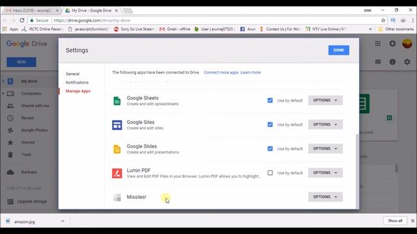This screenshot has width=417, height=234.
Task: Open Gmail - offline bookmark
Action: coord(175,29)
